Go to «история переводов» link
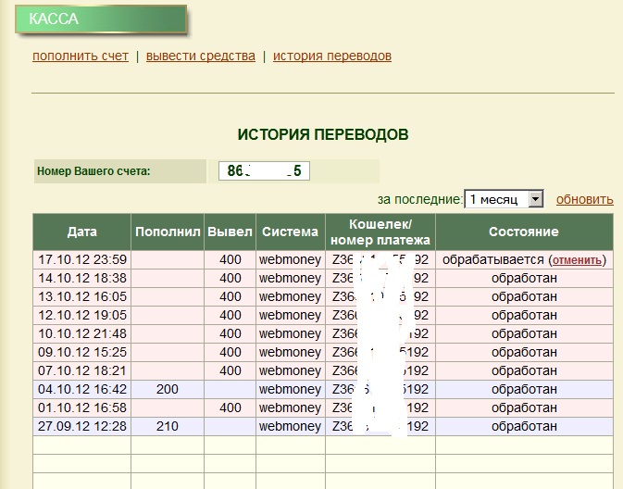 [331, 56]
